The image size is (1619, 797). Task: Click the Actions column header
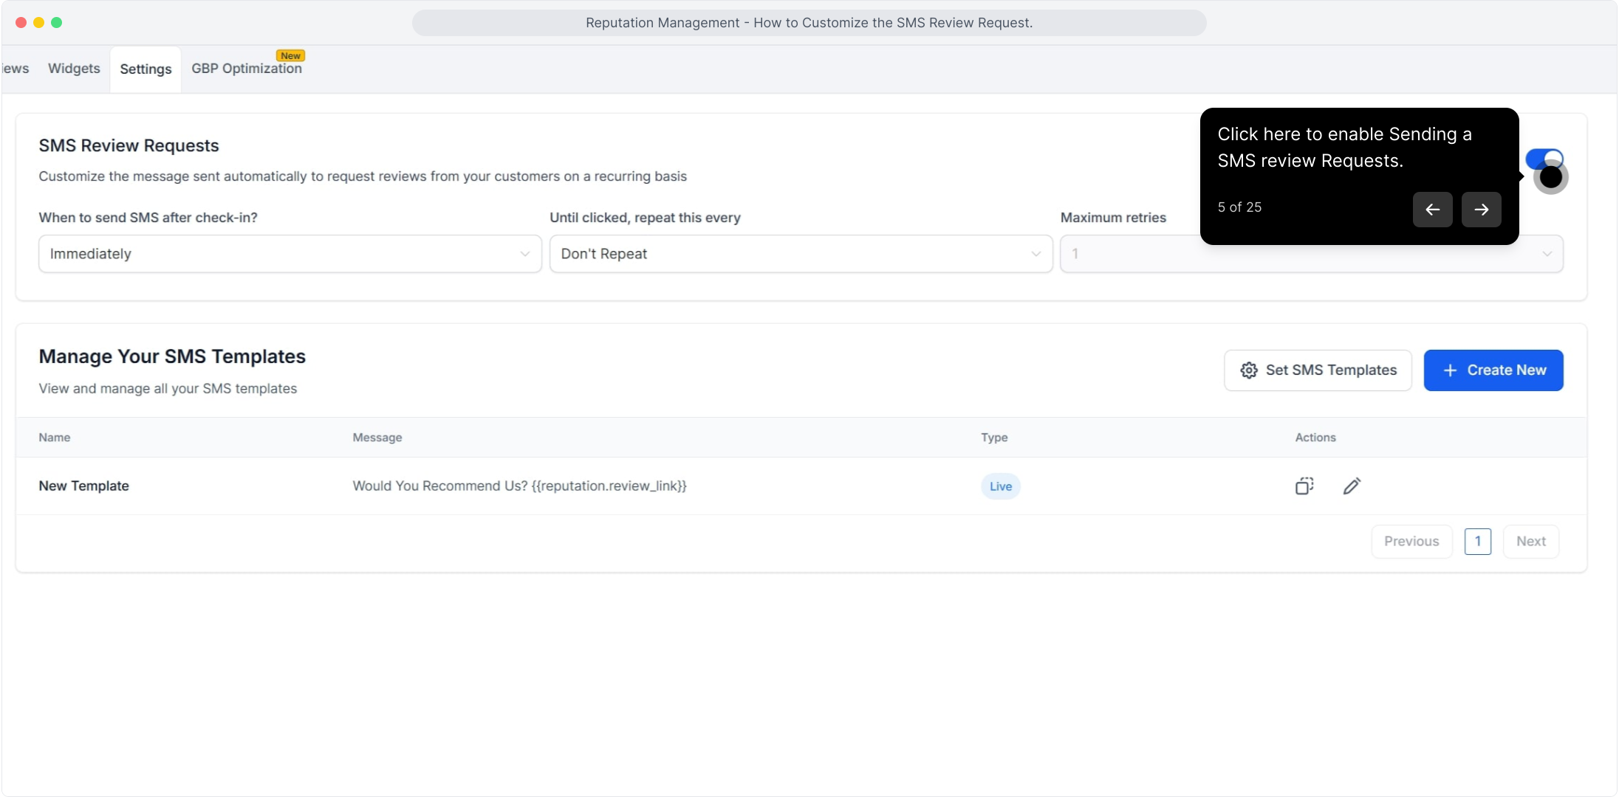[1315, 438]
